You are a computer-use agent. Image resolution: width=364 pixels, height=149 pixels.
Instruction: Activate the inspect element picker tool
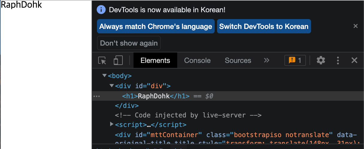(102, 60)
